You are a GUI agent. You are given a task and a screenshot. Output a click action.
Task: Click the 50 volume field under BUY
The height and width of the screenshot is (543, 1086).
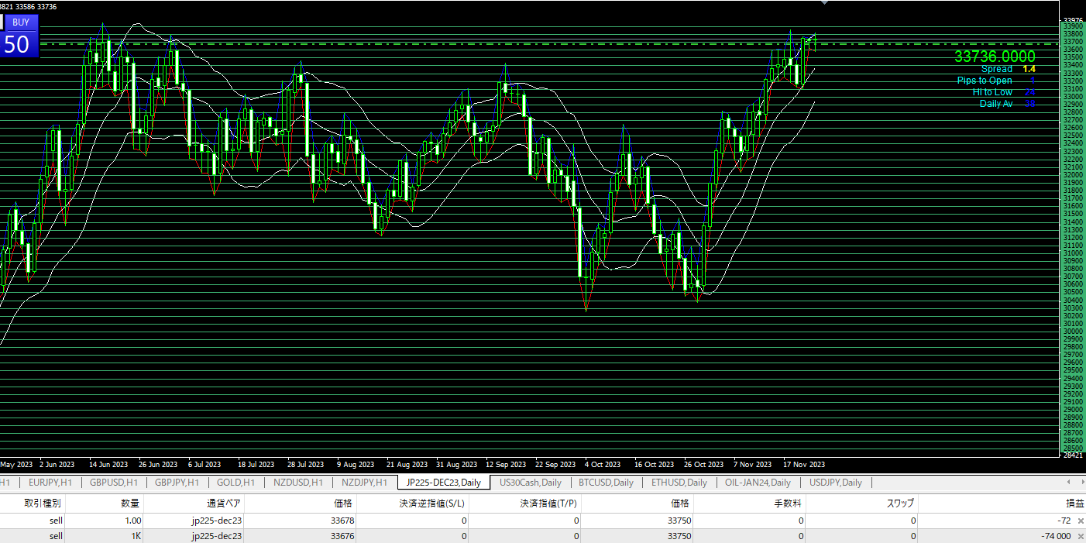pos(17,44)
